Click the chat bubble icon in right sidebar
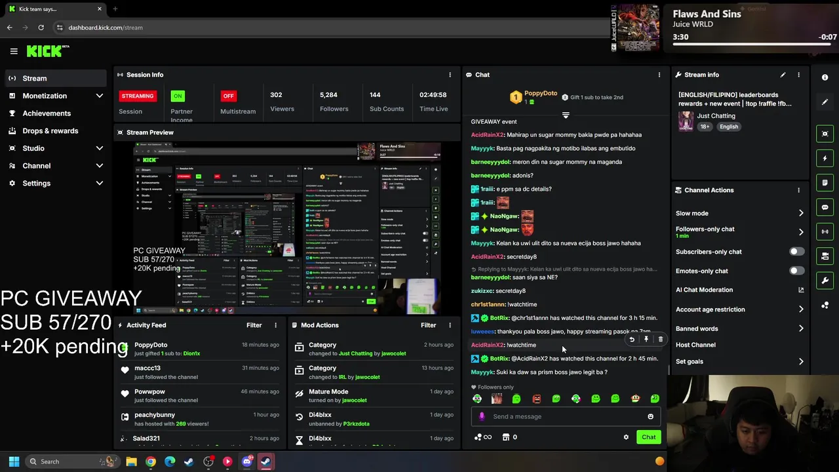 pyautogui.click(x=825, y=207)
